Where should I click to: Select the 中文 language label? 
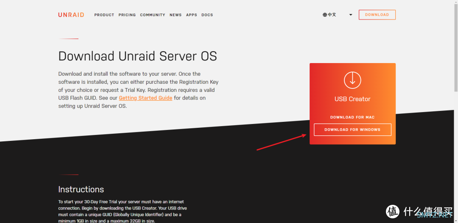tap(332, 14)
